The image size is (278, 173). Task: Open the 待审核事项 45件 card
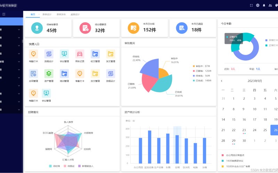tap(48, 28)
